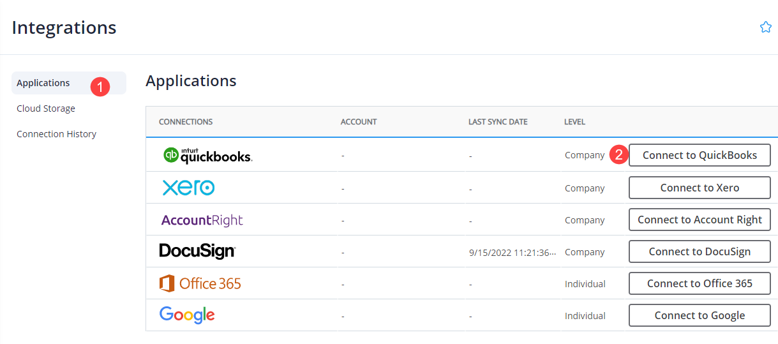778x344 pixels.
Task: Click the LEVEL column header
Action: tap(574, 122)
